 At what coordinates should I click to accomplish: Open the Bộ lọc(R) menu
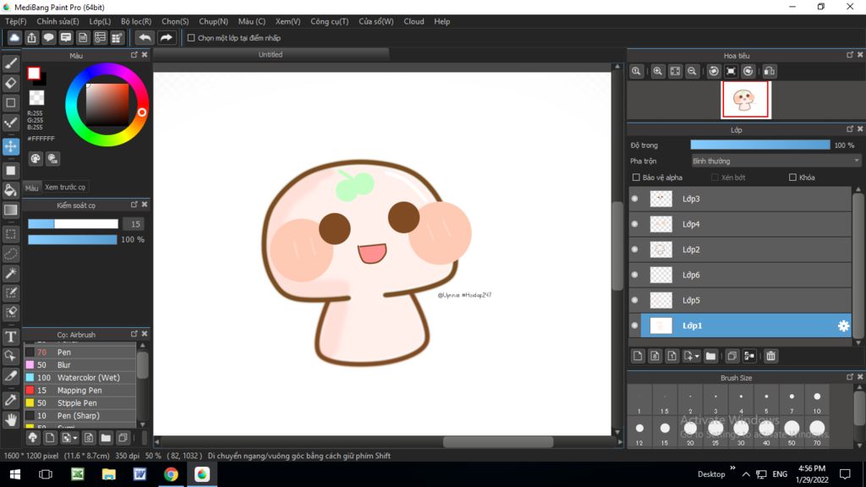136,21
